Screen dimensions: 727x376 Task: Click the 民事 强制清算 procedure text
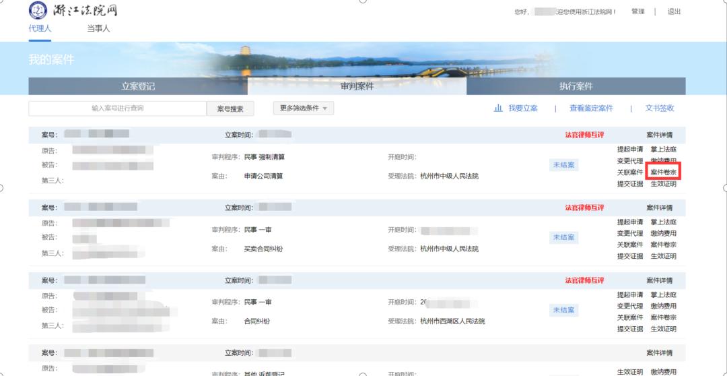[x=265, y=157]
